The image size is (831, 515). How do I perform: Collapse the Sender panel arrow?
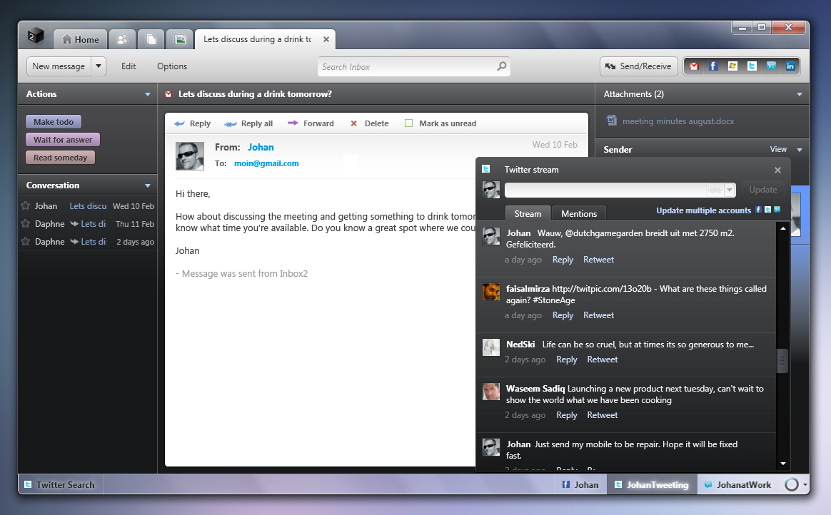click(x=799, y=150)
